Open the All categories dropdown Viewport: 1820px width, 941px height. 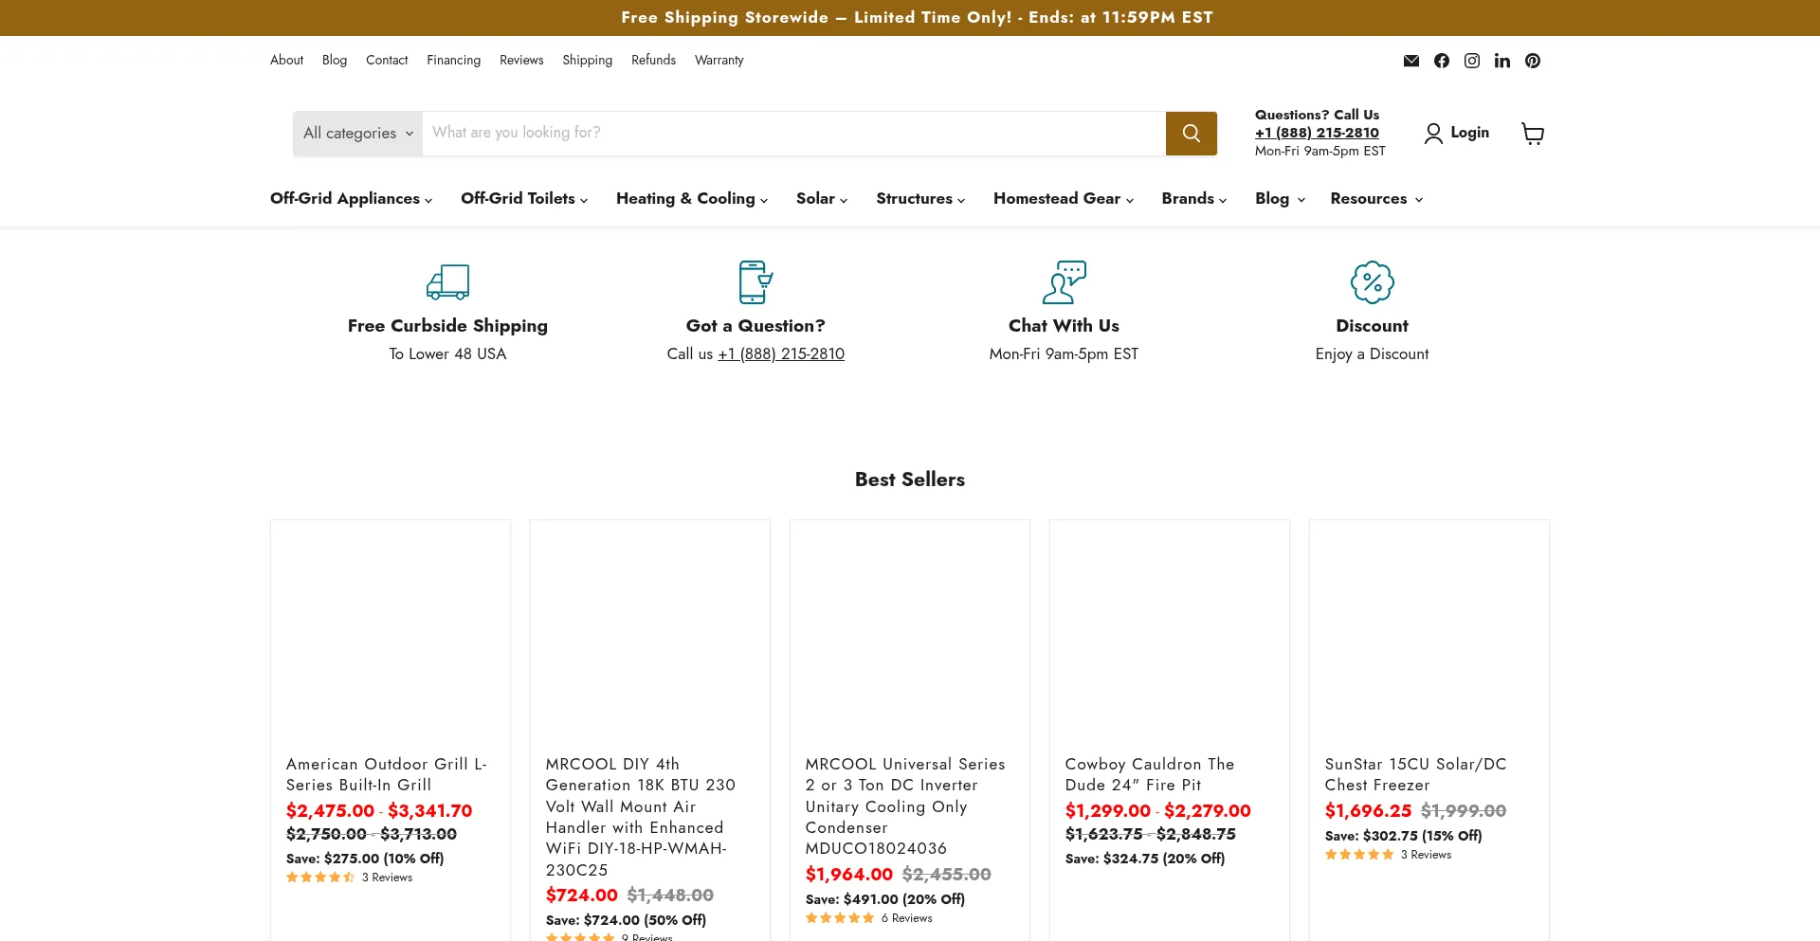[x=357, y=134]
